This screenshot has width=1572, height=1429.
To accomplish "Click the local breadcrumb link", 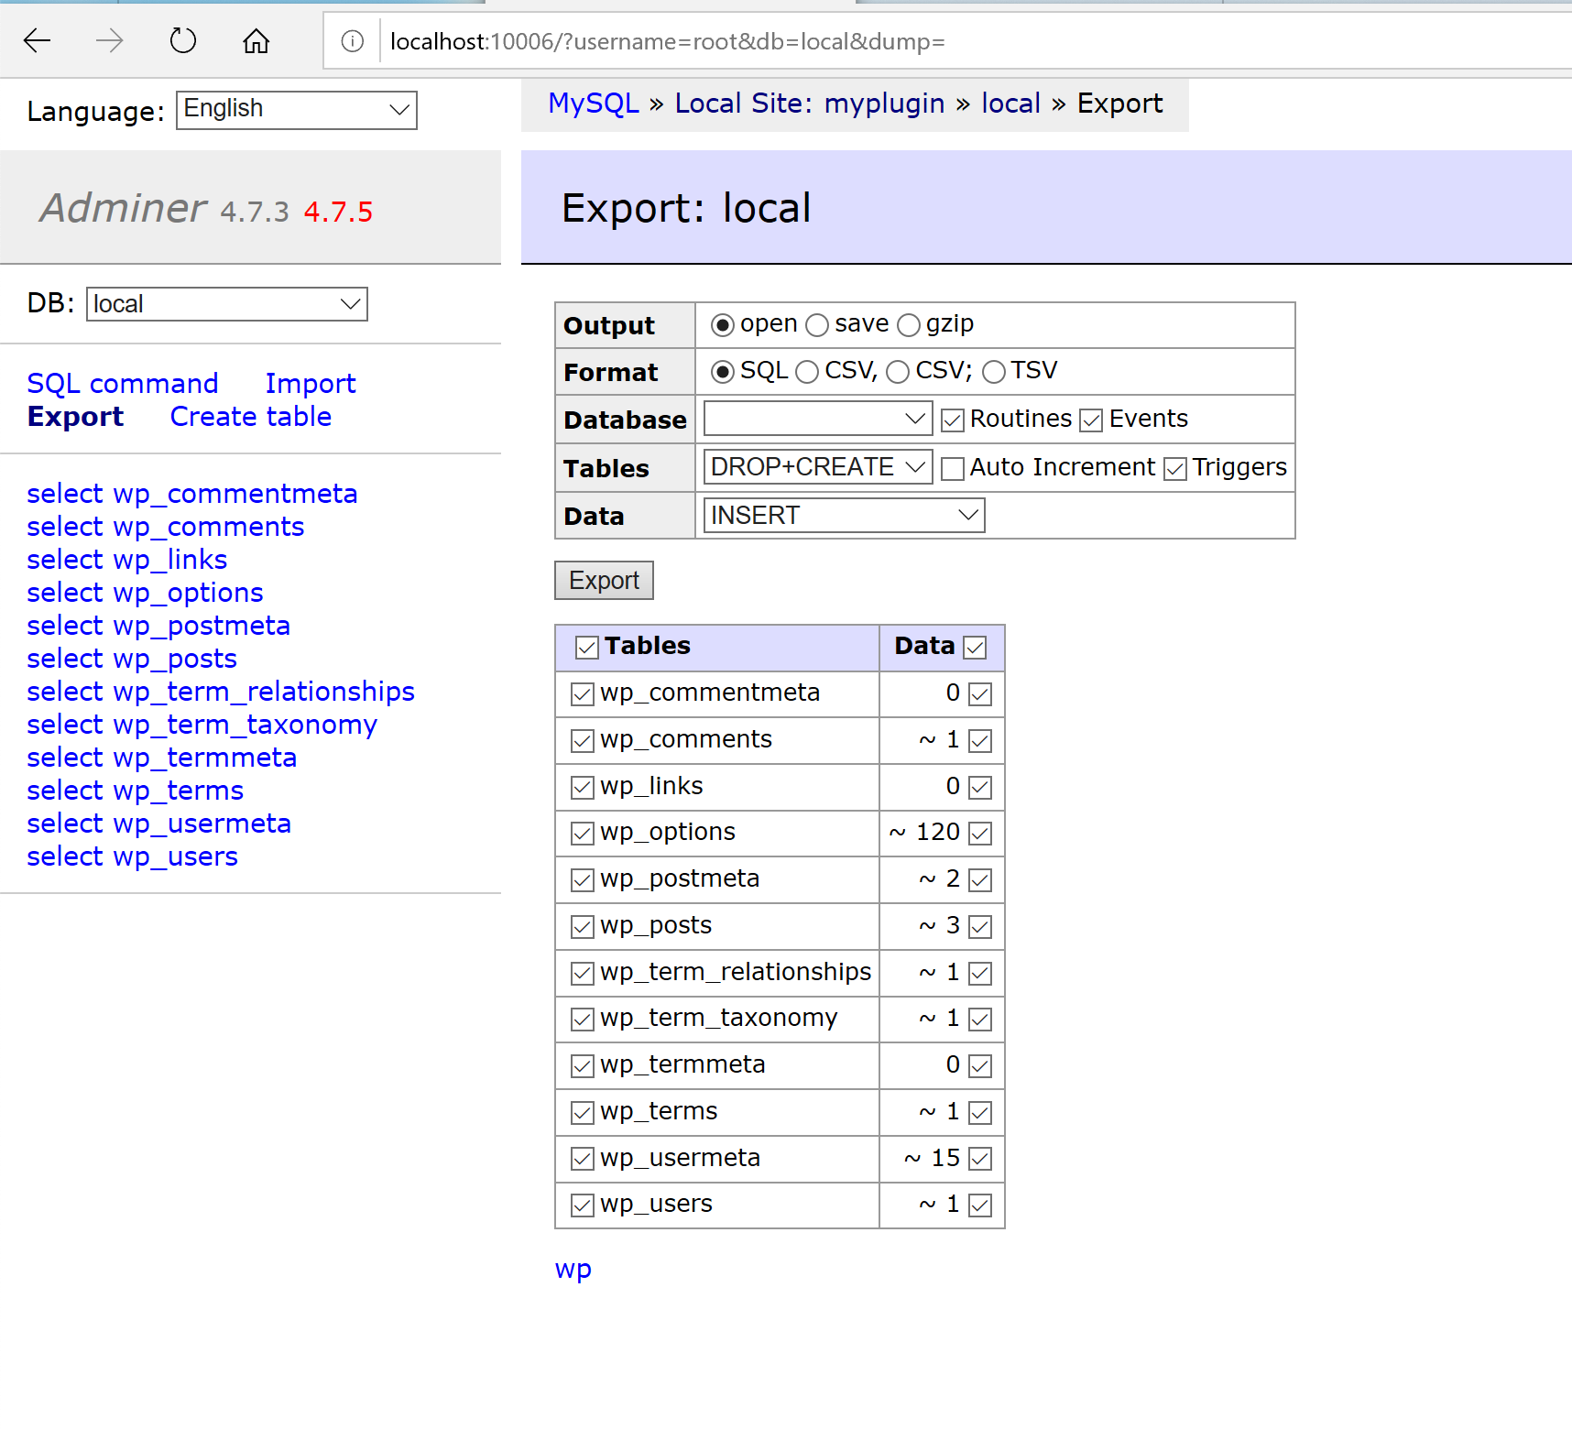I will [x=1011, y=104].
